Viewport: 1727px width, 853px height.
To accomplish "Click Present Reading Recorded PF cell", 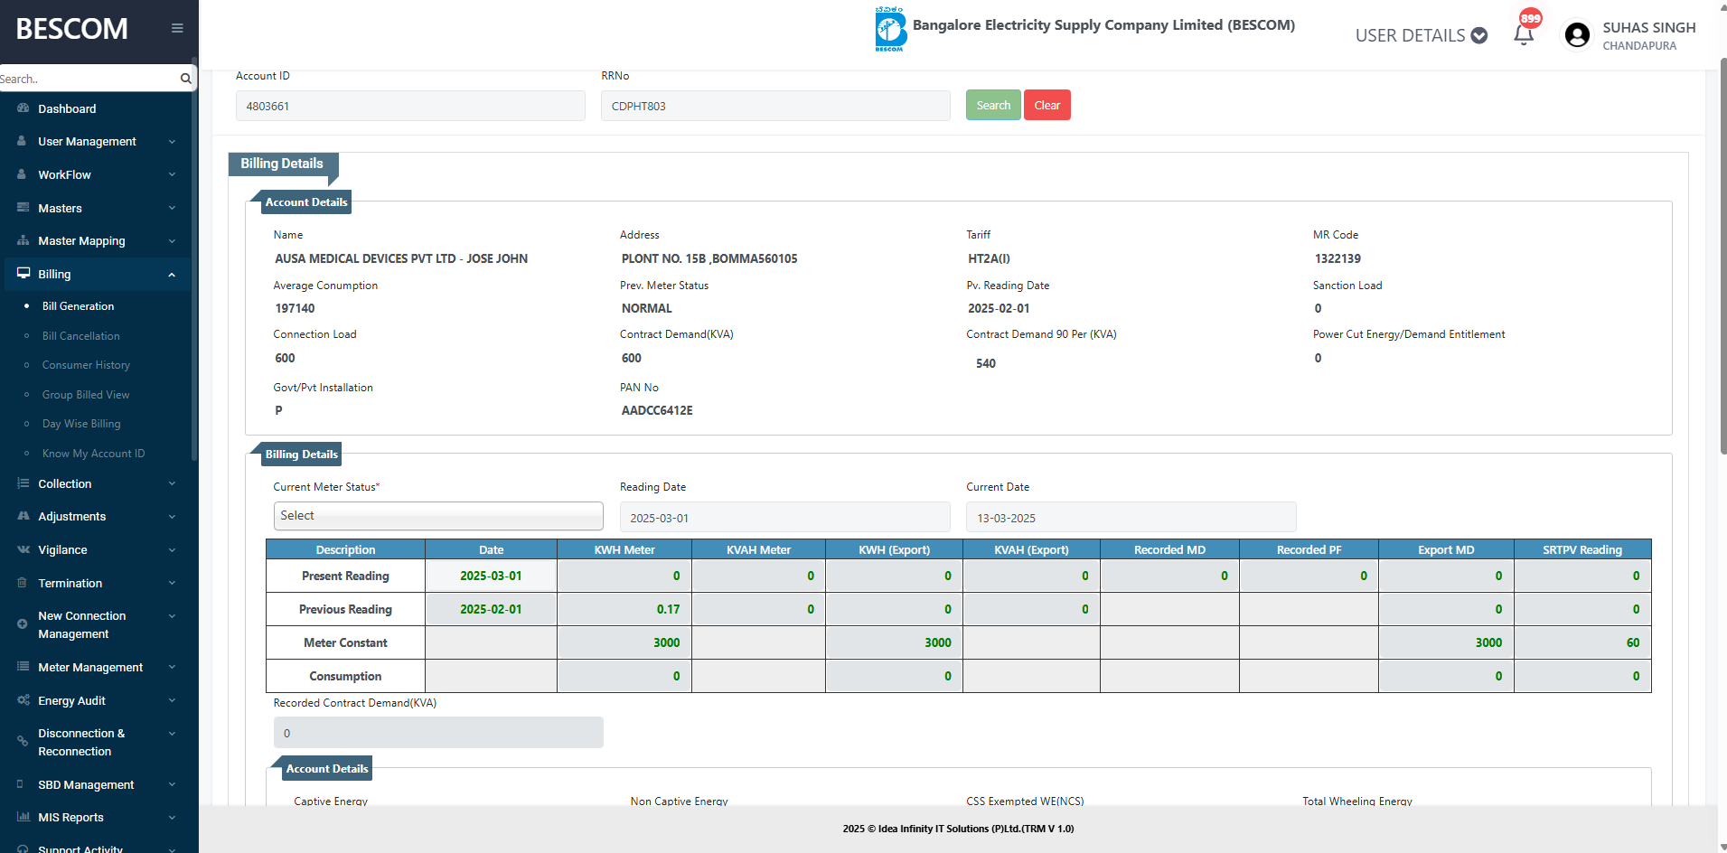I will coord(1309,576).
